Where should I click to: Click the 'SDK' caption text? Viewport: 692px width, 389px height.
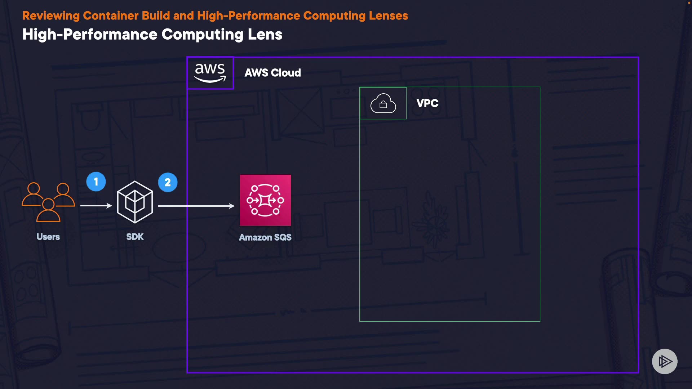tap(135, 237)
